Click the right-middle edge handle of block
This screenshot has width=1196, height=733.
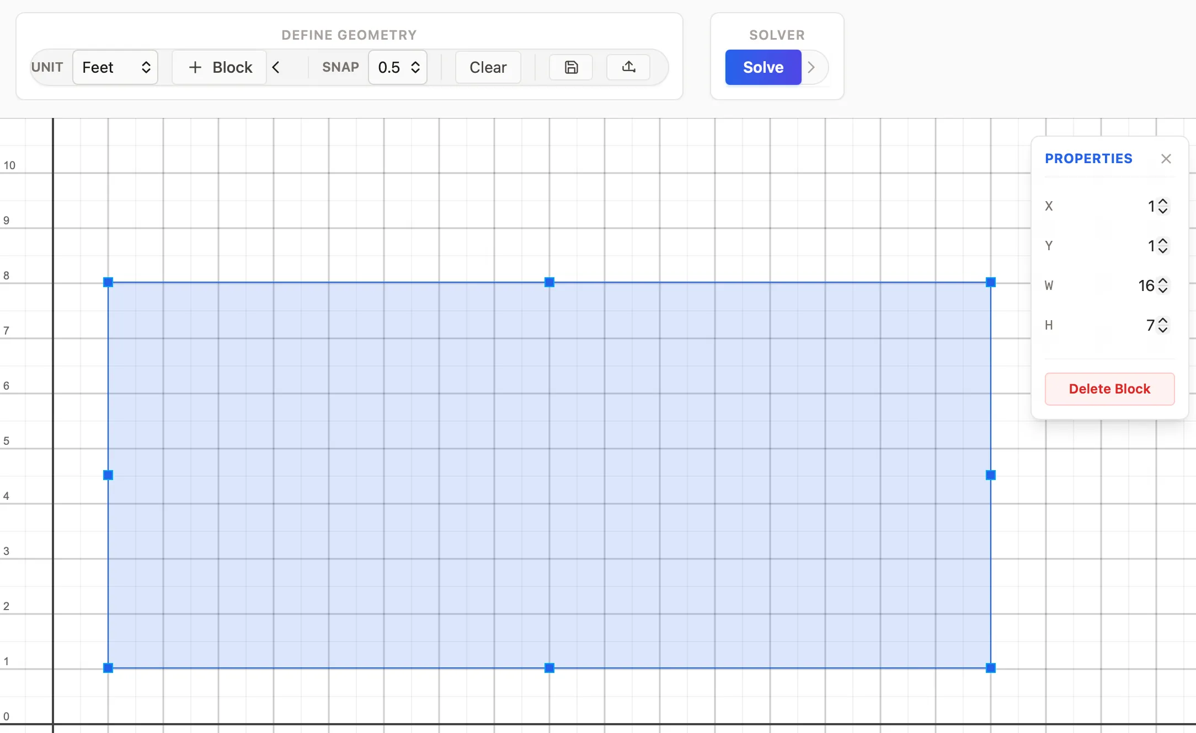991,475
